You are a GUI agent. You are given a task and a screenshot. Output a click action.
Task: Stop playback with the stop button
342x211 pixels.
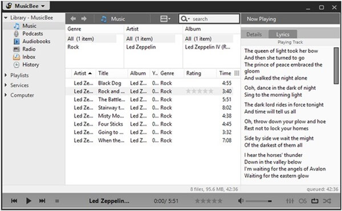coord(57,201)
